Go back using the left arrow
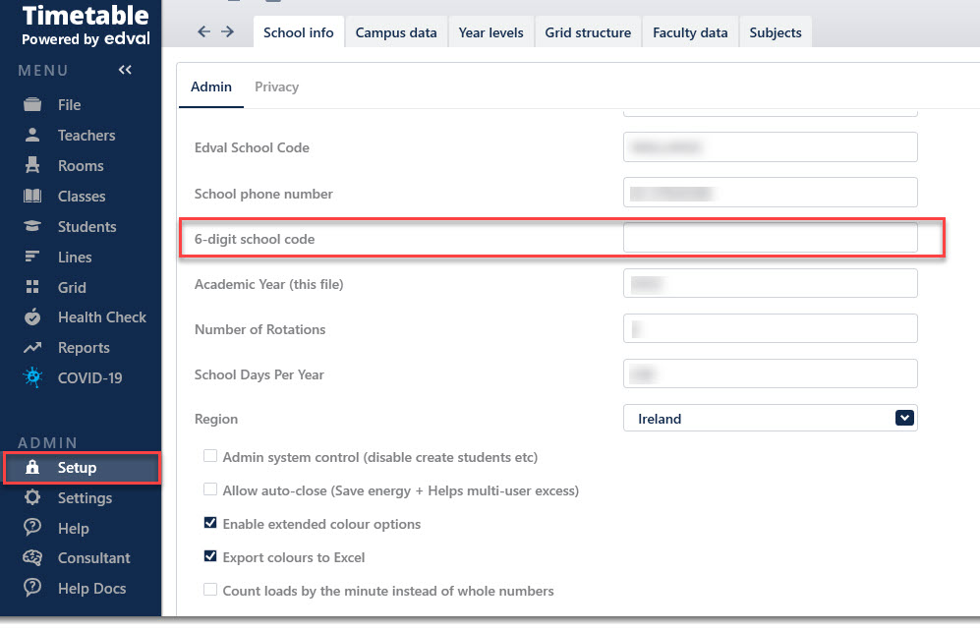Viewport: 980px width, 631px height. [203, 31]
